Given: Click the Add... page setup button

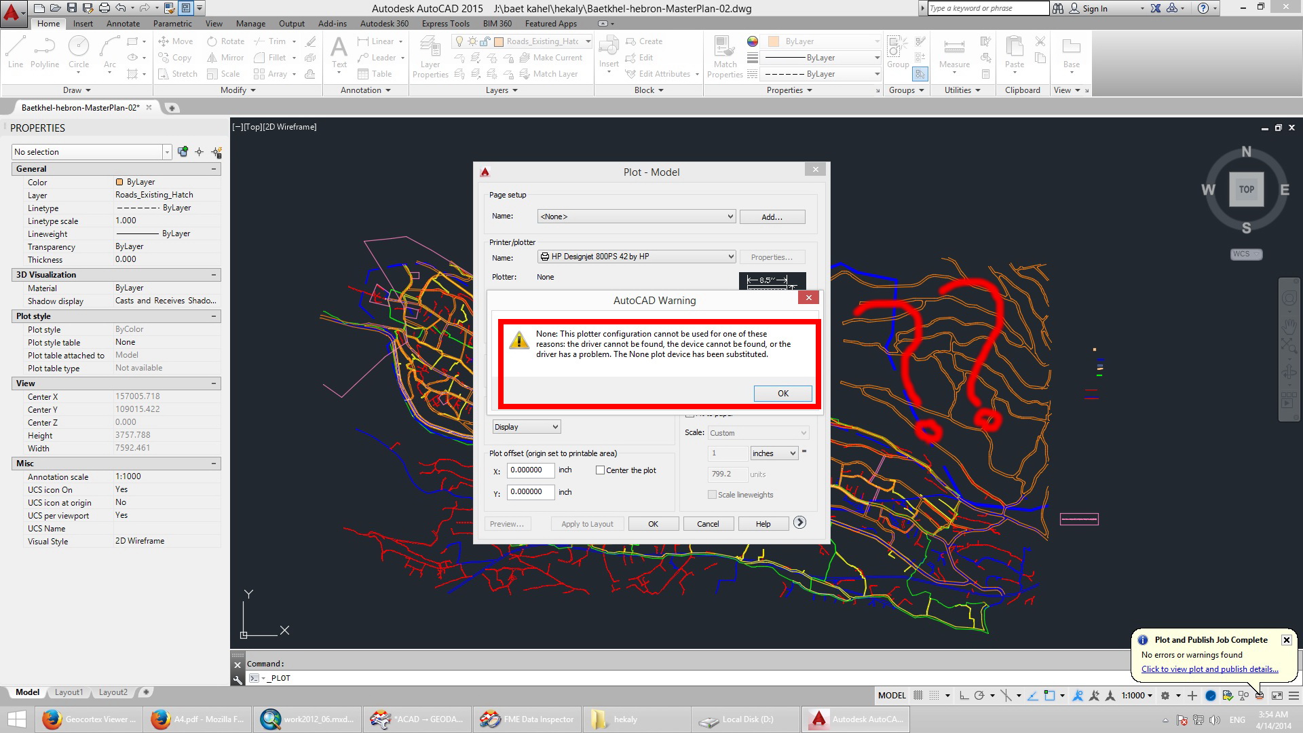Looking at the screenshot, I should (772, 217).
